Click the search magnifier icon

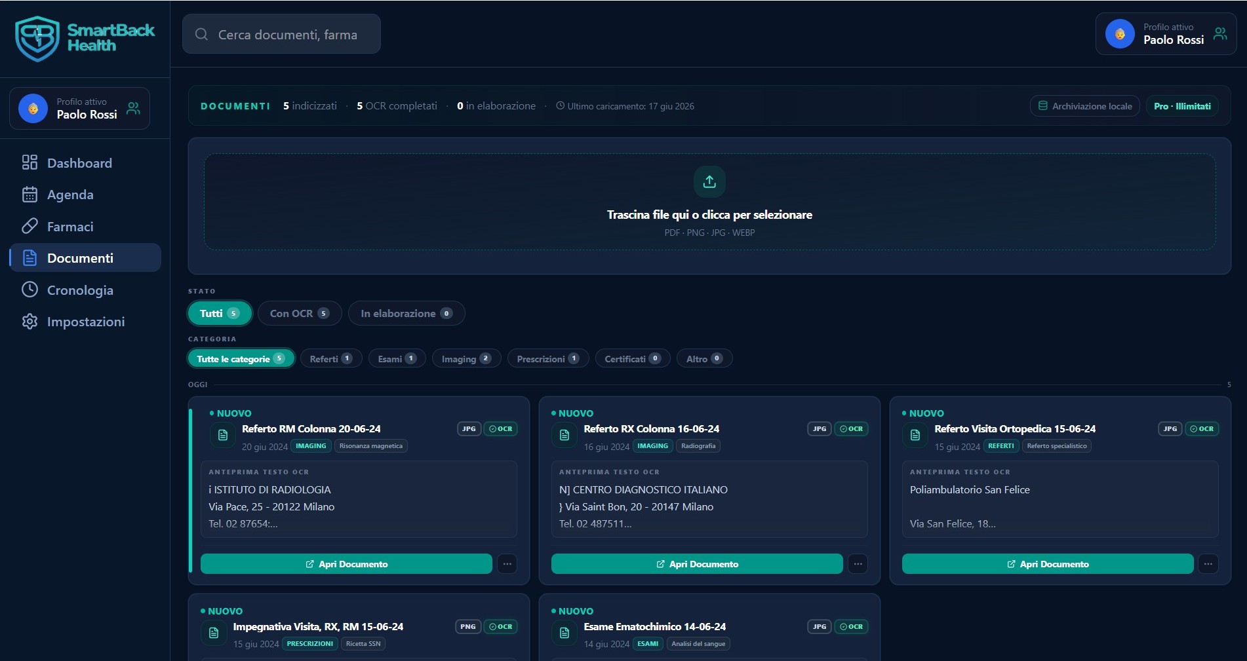(201, 34)
